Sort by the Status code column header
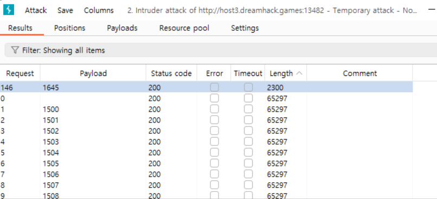437x199 pixels. tap(171, 73)
